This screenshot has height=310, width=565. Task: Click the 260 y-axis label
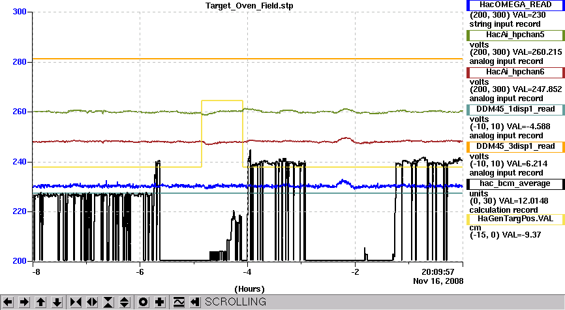(x=20, y=112)
